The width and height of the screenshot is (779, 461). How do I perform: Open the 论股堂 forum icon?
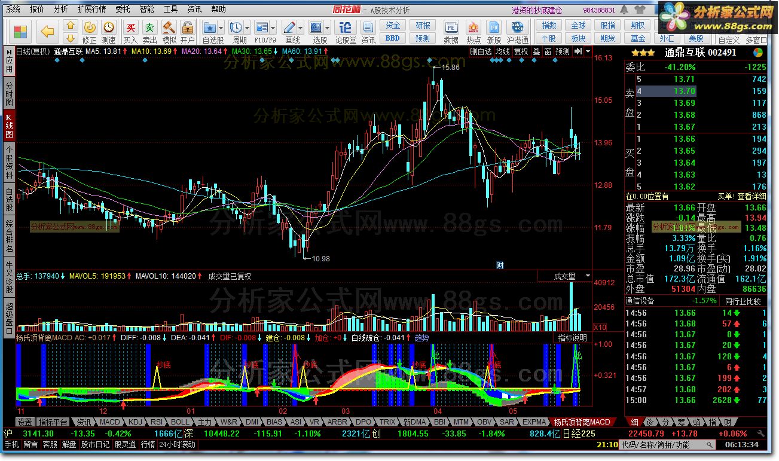point(346,28)
